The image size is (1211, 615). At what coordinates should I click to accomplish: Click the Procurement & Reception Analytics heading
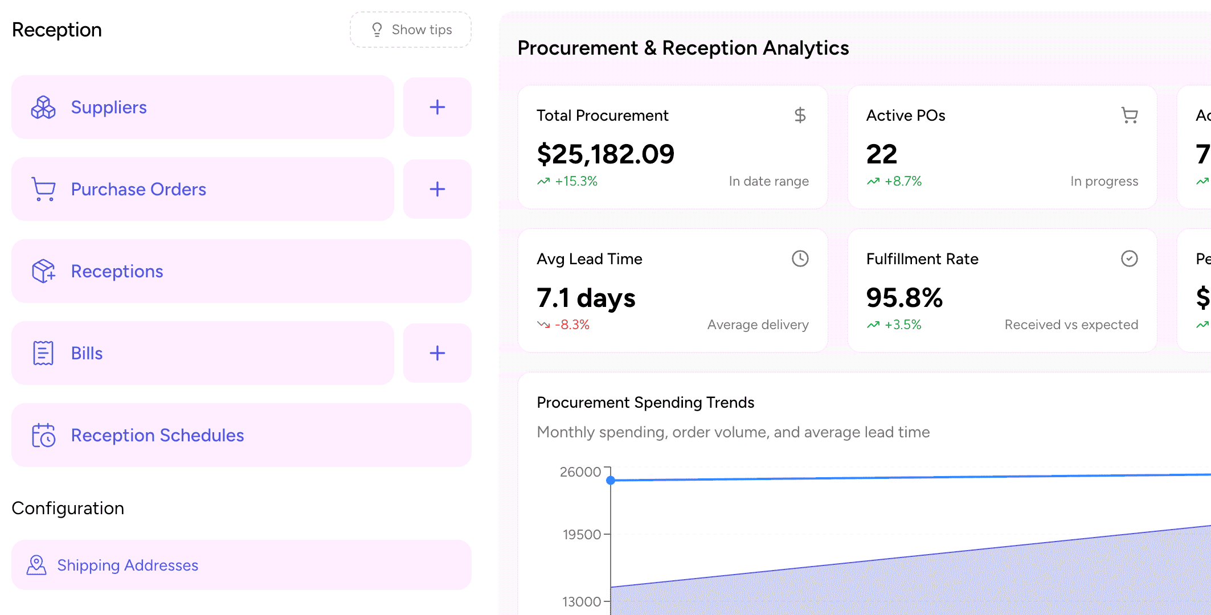tap(683, 48)
